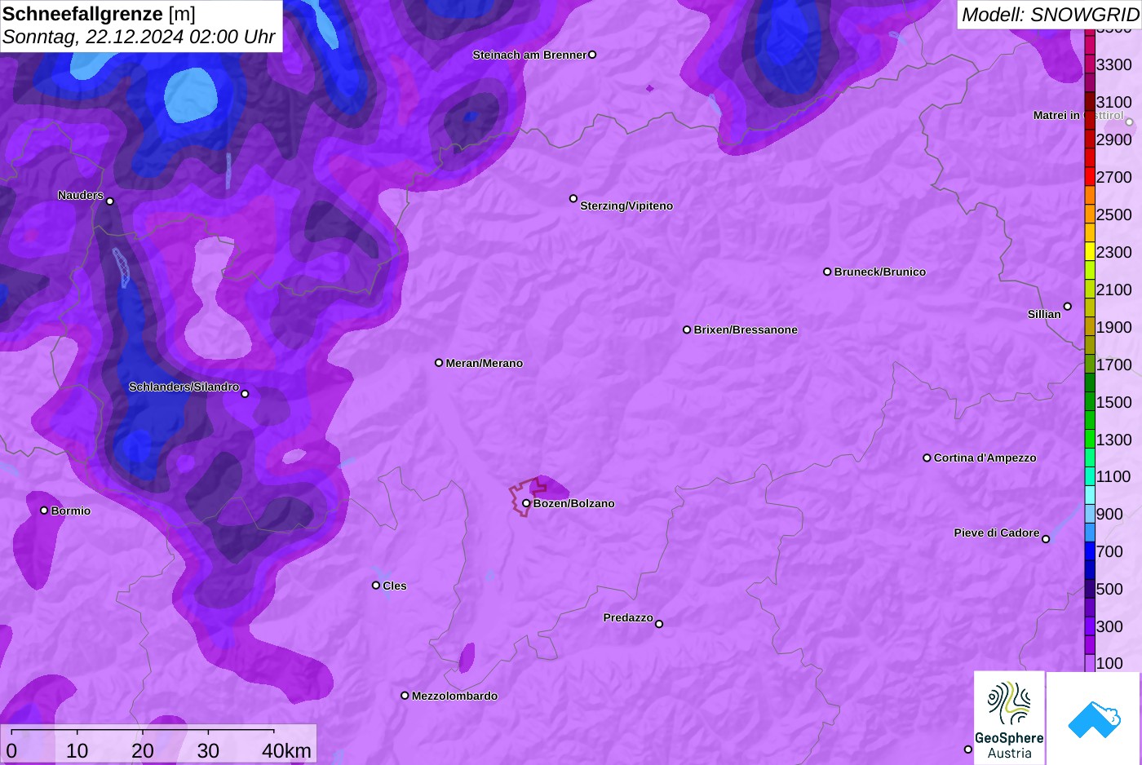1142x765 pixels.
Task: Click the red 2700 legend color swatch
Action: point(1090,177)
